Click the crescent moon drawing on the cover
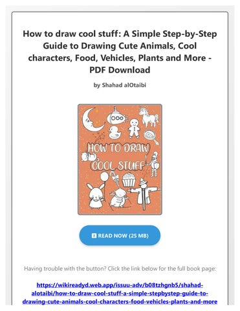The image size is (240, 311). (x=93, y=120)
